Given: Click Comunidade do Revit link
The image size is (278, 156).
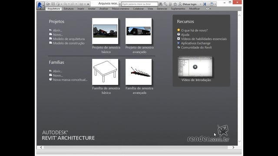Looking at the screenshot, I should click(196, 47).
